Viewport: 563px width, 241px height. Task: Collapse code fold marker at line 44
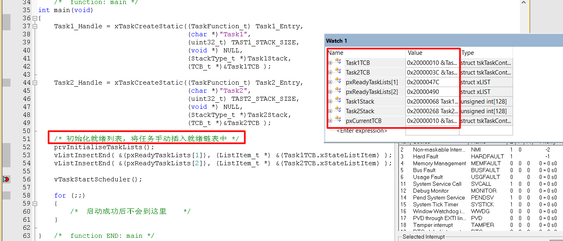[35, 83]
